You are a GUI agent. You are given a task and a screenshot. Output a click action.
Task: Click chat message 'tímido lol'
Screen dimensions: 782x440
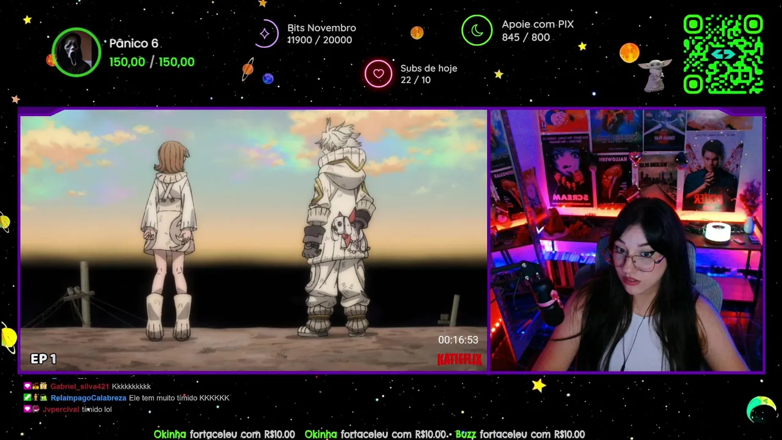tap(97, 409)
